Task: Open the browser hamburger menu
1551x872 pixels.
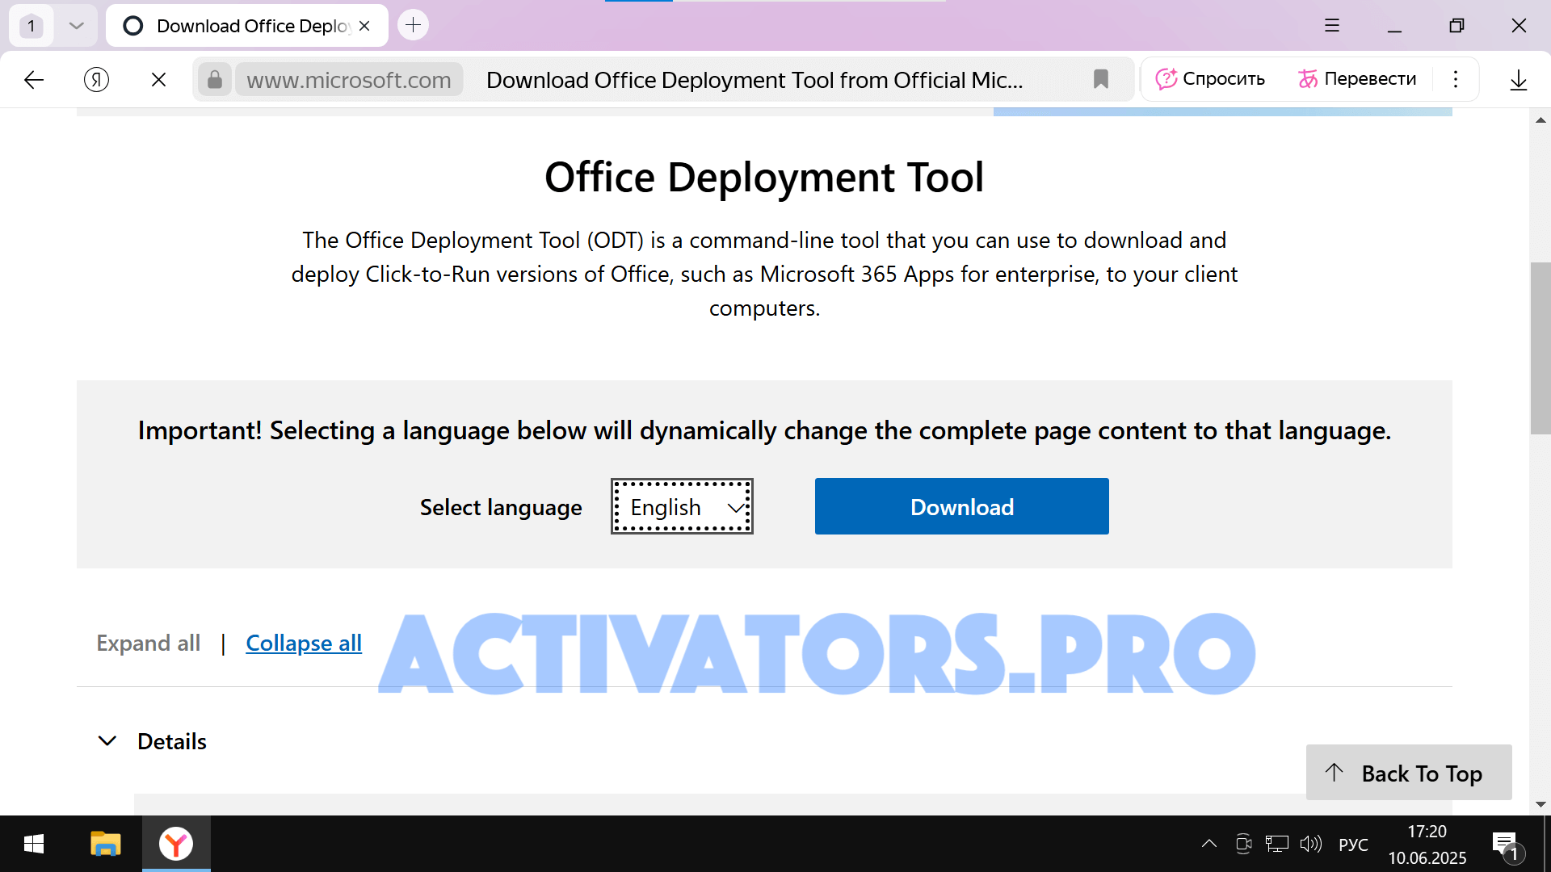Action: click(x=1332, y=26)
